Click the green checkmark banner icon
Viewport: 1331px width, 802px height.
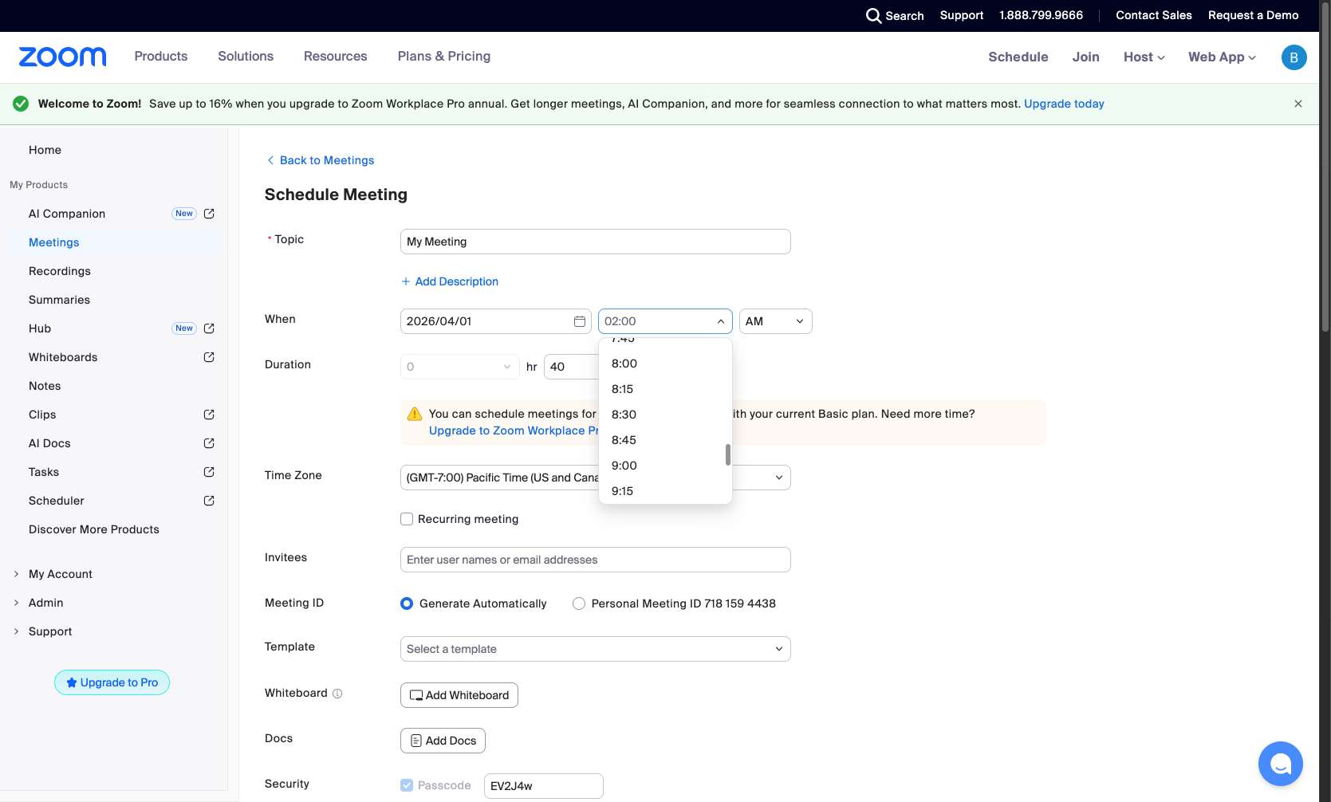click(x=21, y=104)
